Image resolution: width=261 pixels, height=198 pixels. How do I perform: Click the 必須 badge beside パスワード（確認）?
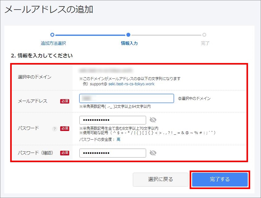pyautogui.click(x=65, y=153)
